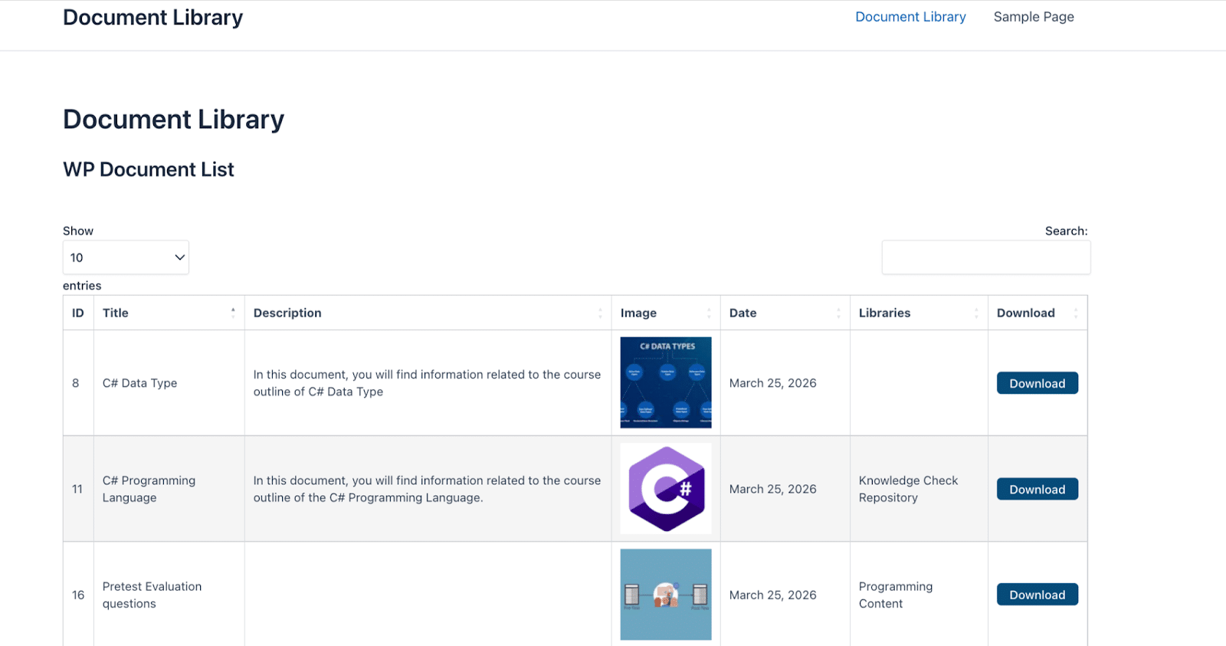Sort by Image column arrows
The height and width of the screenshot is (646, 1226).
point(709,313)
